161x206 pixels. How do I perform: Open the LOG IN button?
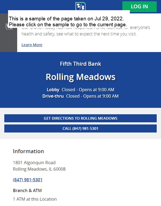click(x=139, y=6)
